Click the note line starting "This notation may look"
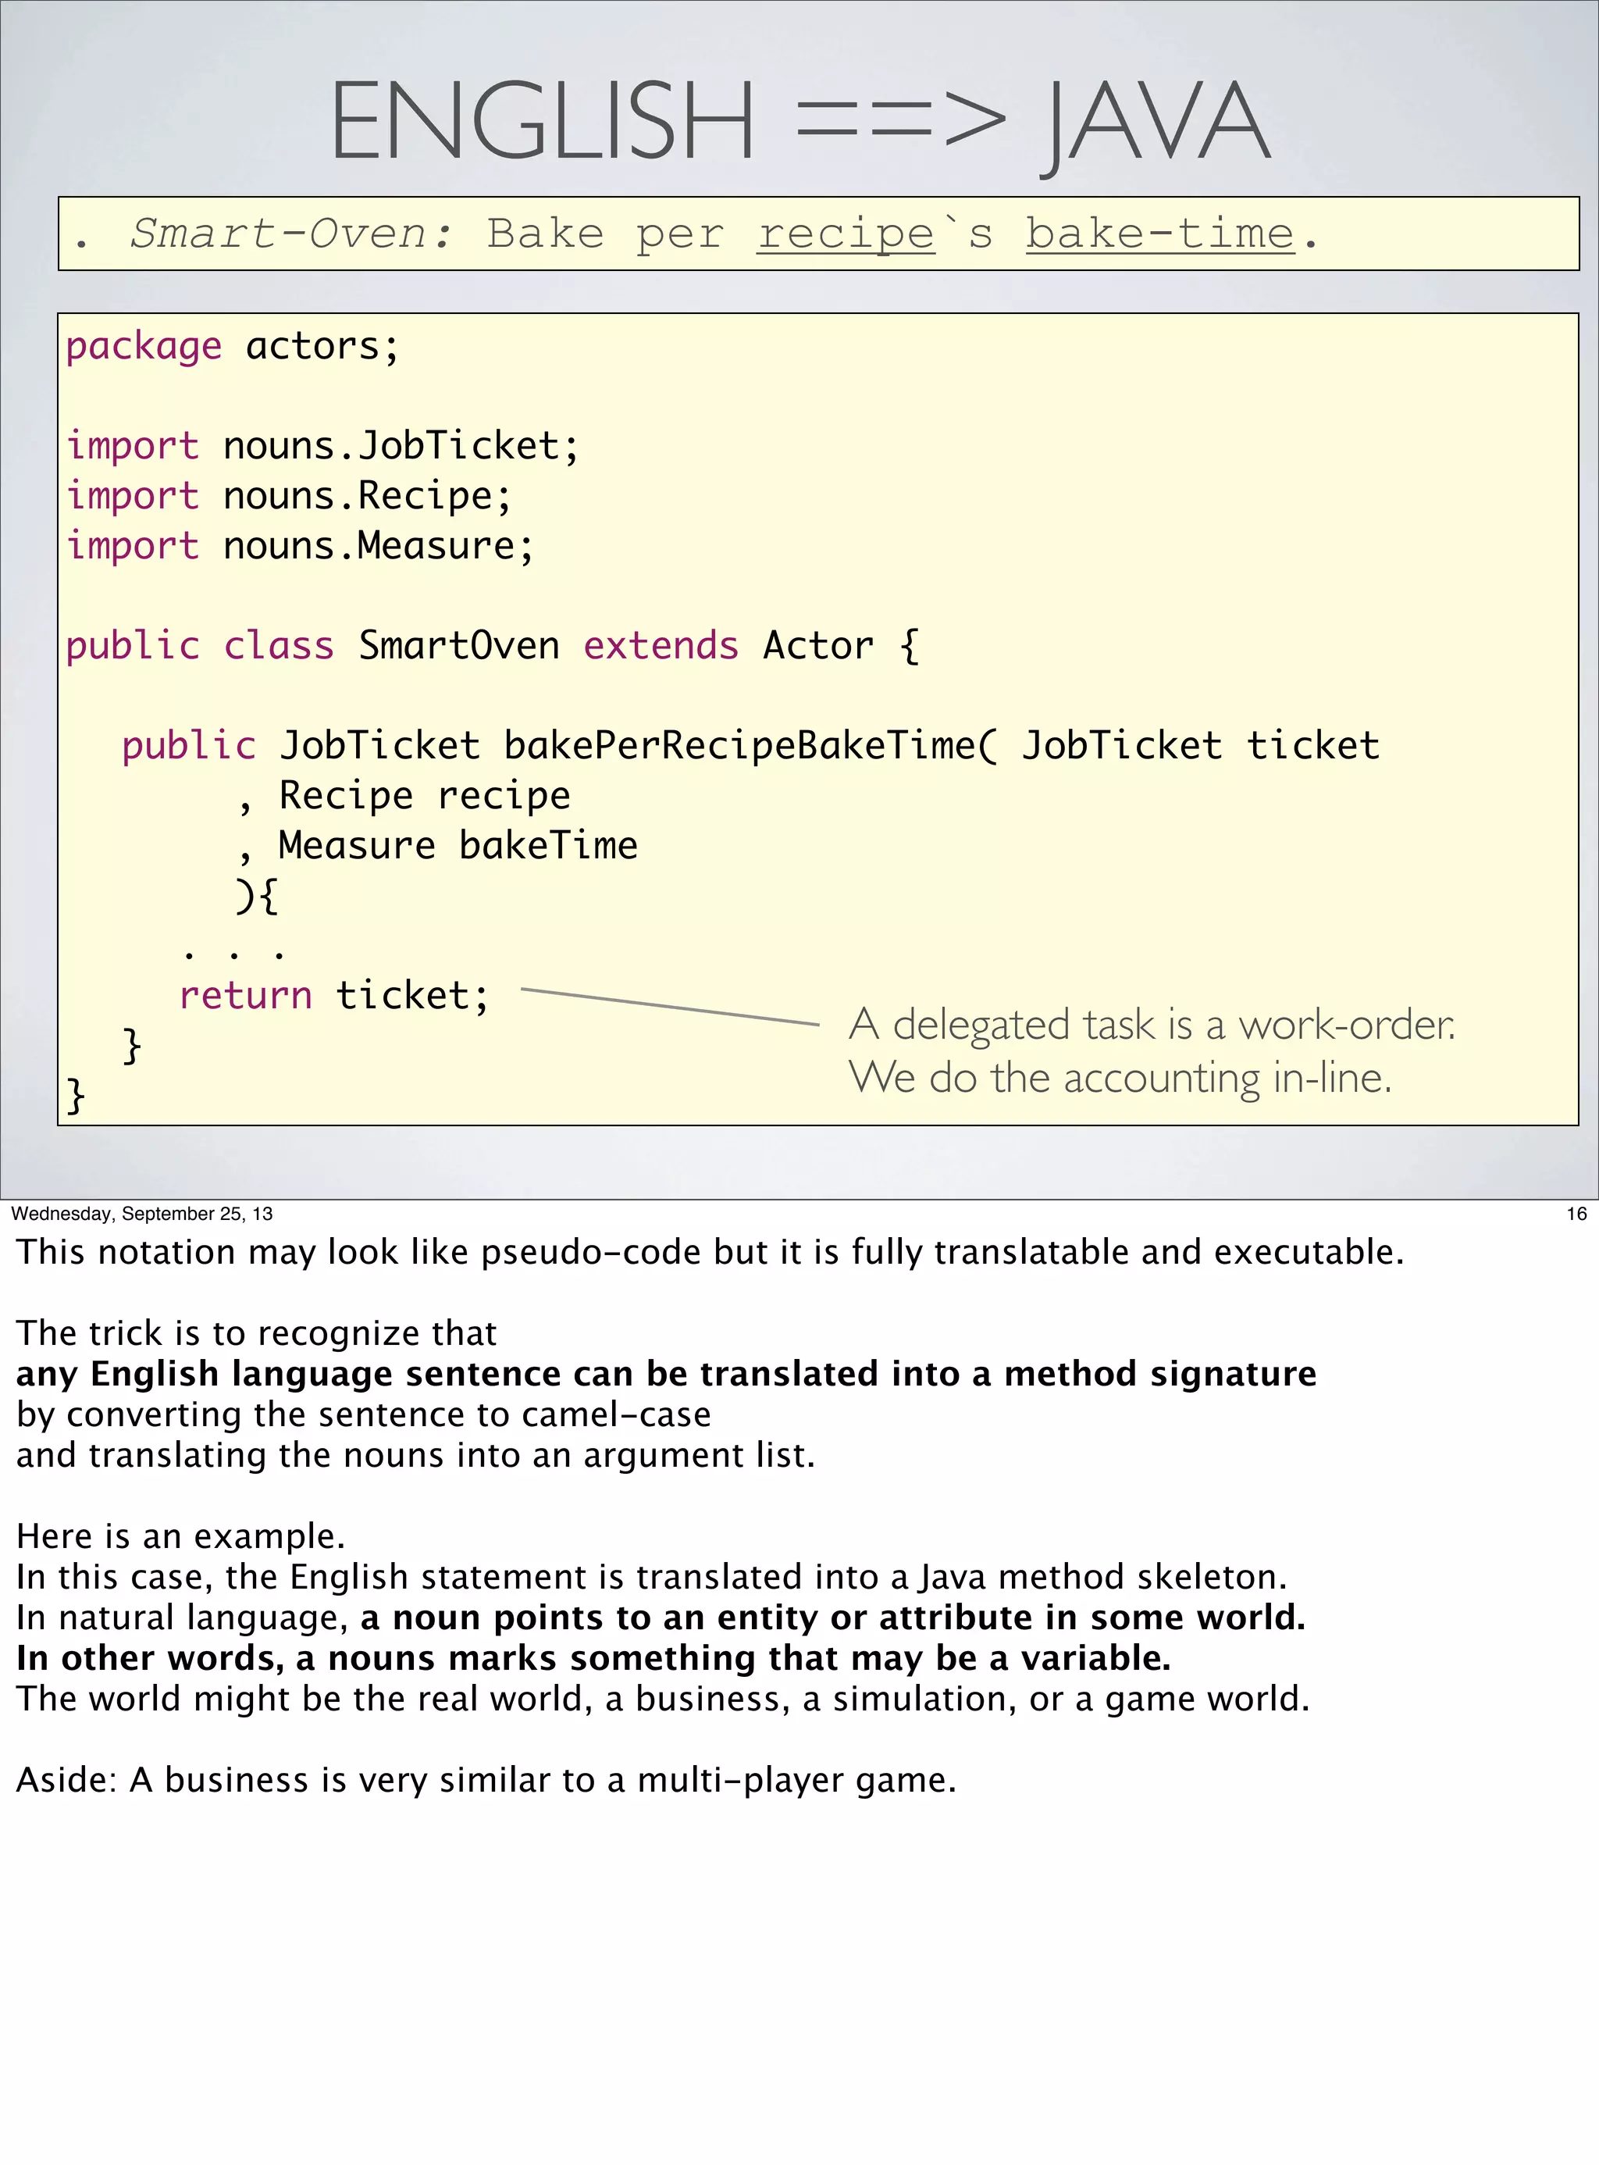This screenshot has width=1599, height=2165. tap(710, 1253)
